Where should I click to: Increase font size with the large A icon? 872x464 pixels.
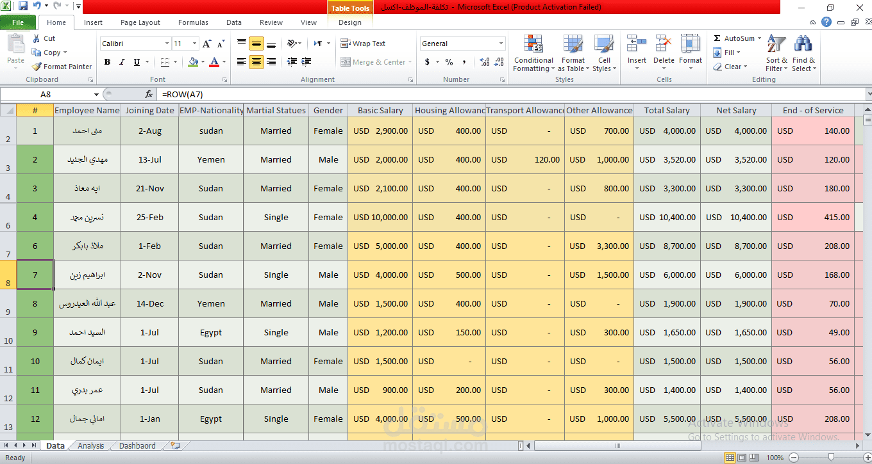206,44
